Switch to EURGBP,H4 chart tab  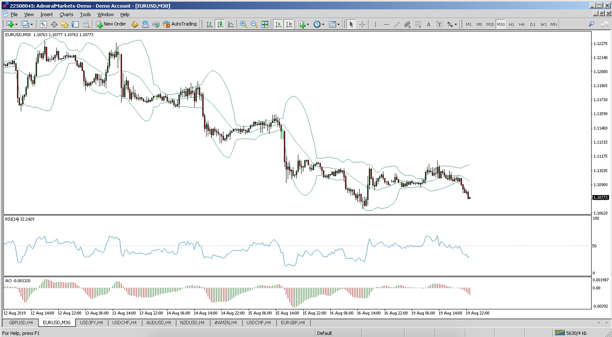293,323
